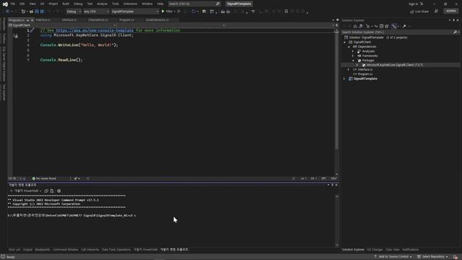
Task: Open the aka.ms/new-console-template link in code
Action: point(95,30)
